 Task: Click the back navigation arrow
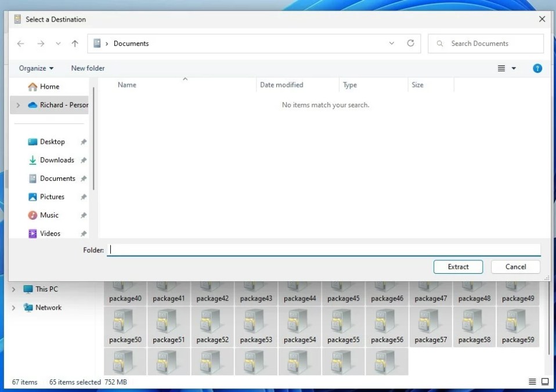coord(20,43)
